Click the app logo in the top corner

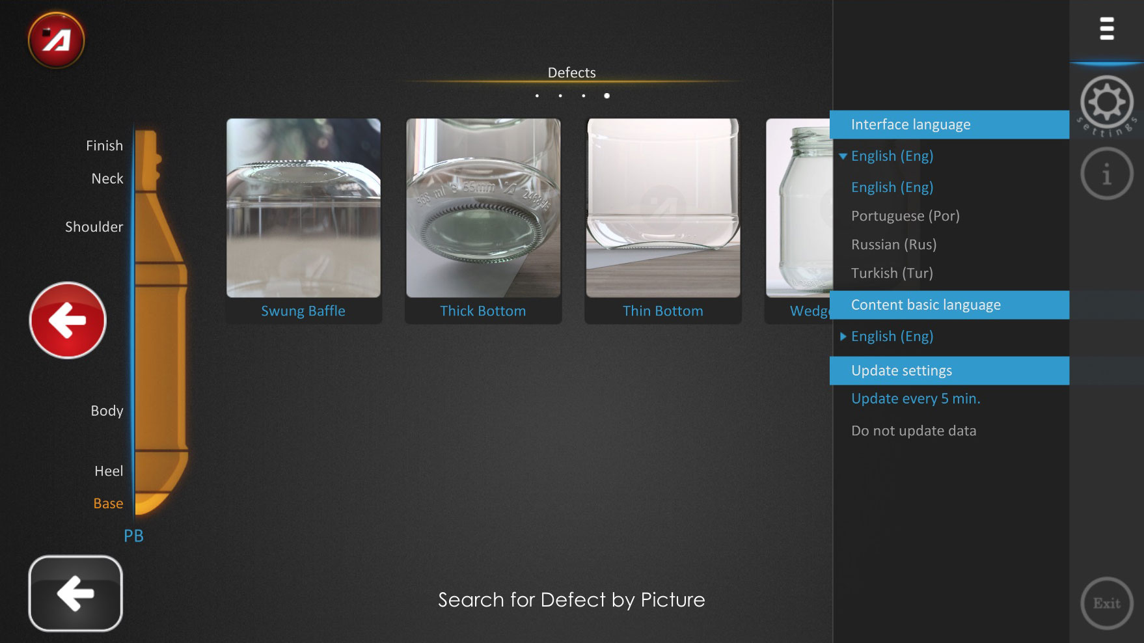[x=57, y=40]
